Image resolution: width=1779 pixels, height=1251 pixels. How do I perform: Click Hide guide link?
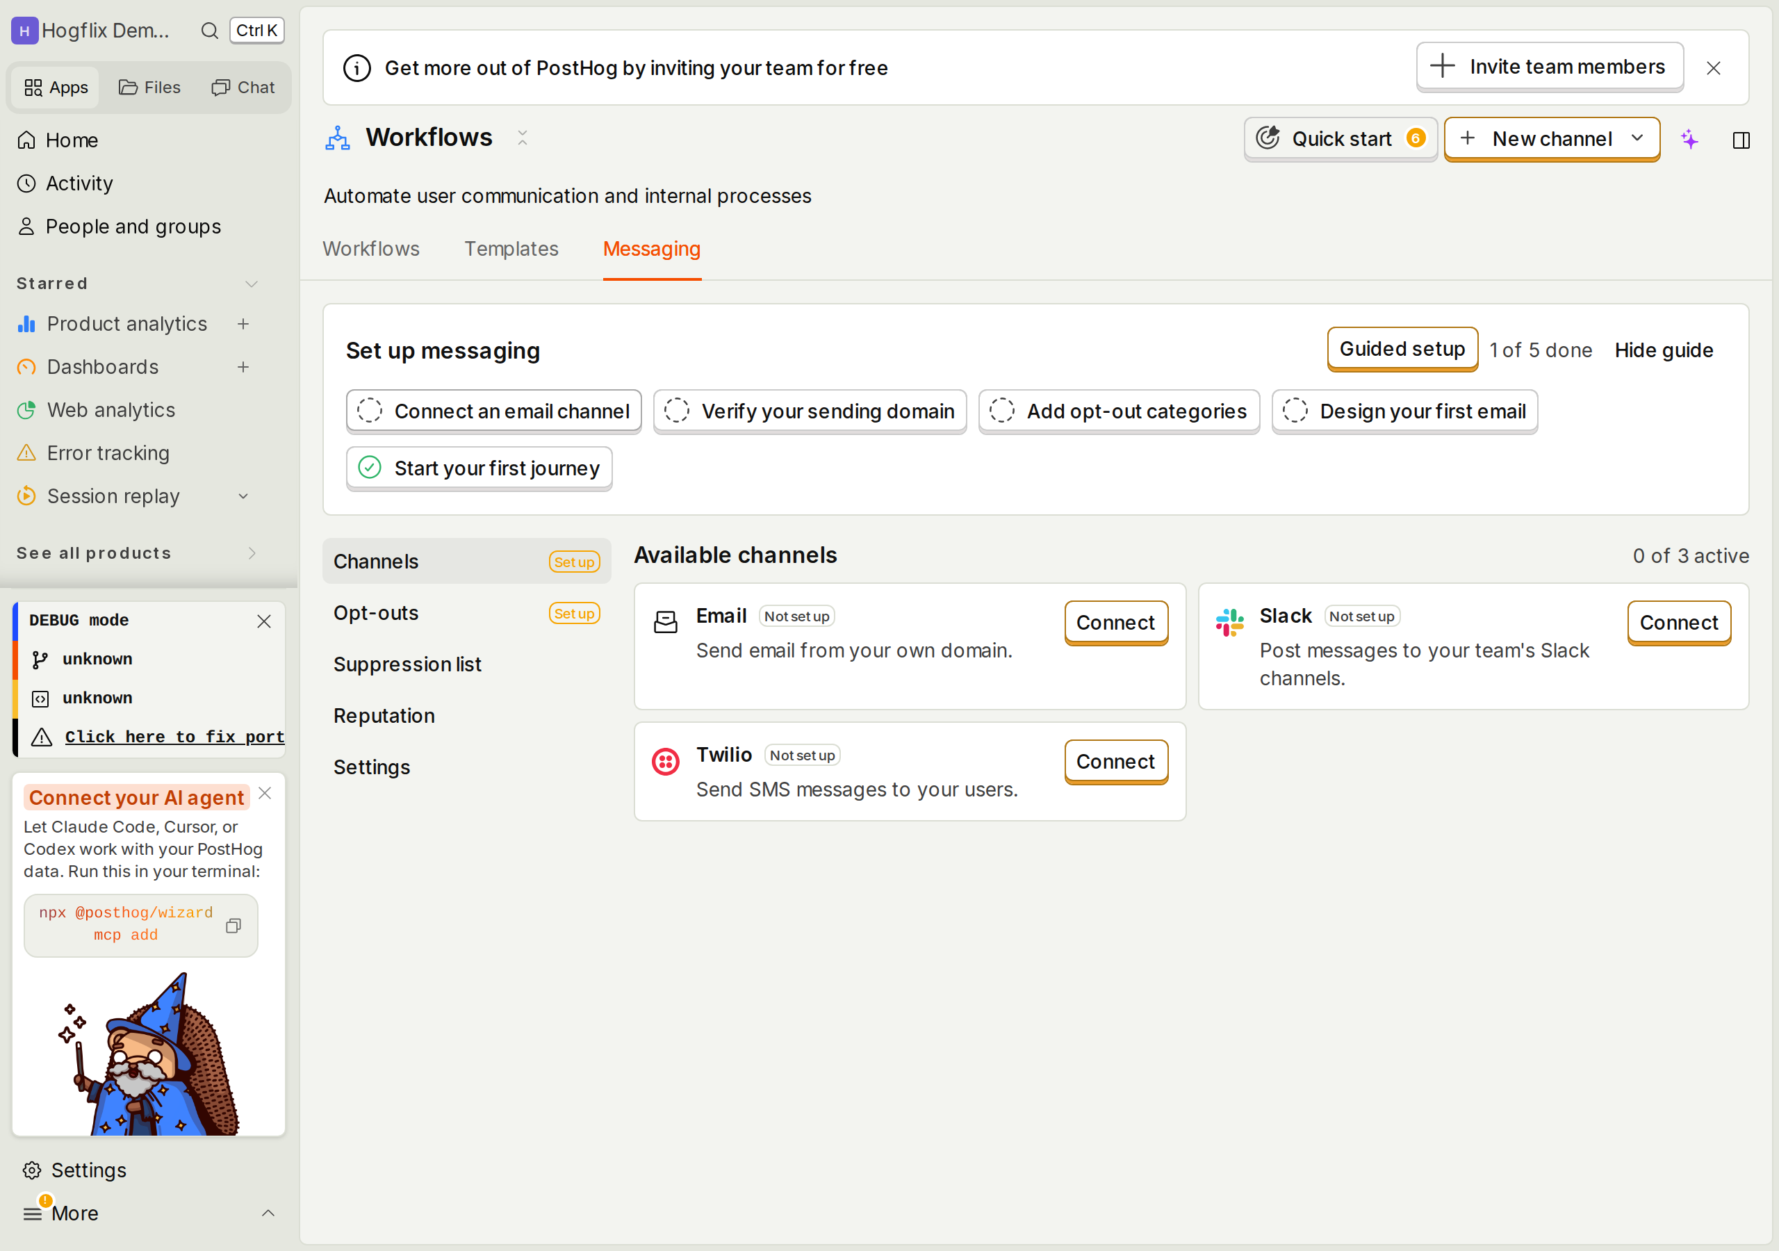click(x=1664, y=350)
